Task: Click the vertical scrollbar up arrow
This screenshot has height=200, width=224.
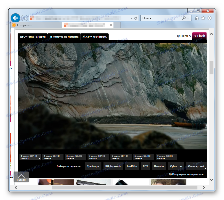Action: (212, 34)
